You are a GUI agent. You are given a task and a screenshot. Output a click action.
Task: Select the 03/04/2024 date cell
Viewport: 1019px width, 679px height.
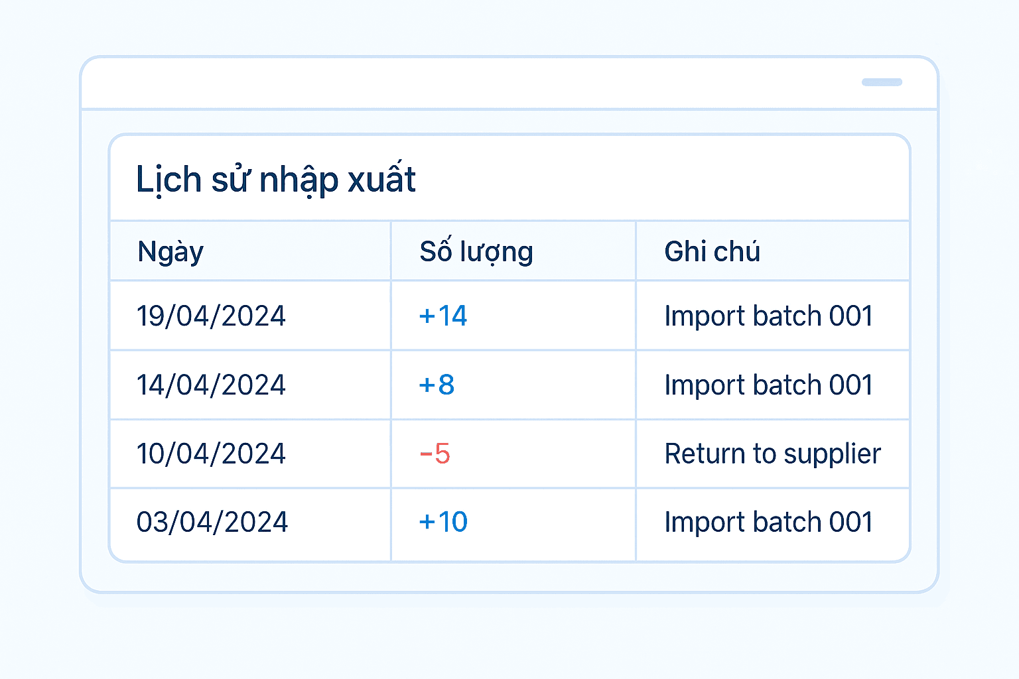[x=212, y=523]
